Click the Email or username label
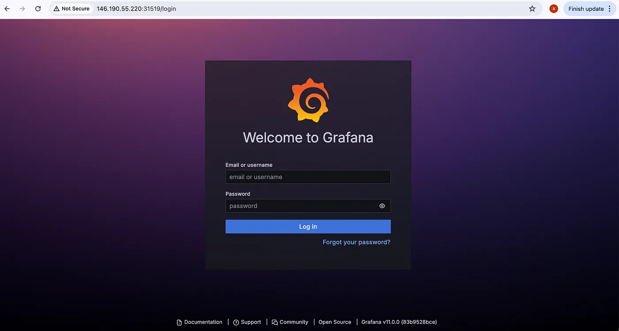Viewport: 619px width, 331px height. [249, 165]
